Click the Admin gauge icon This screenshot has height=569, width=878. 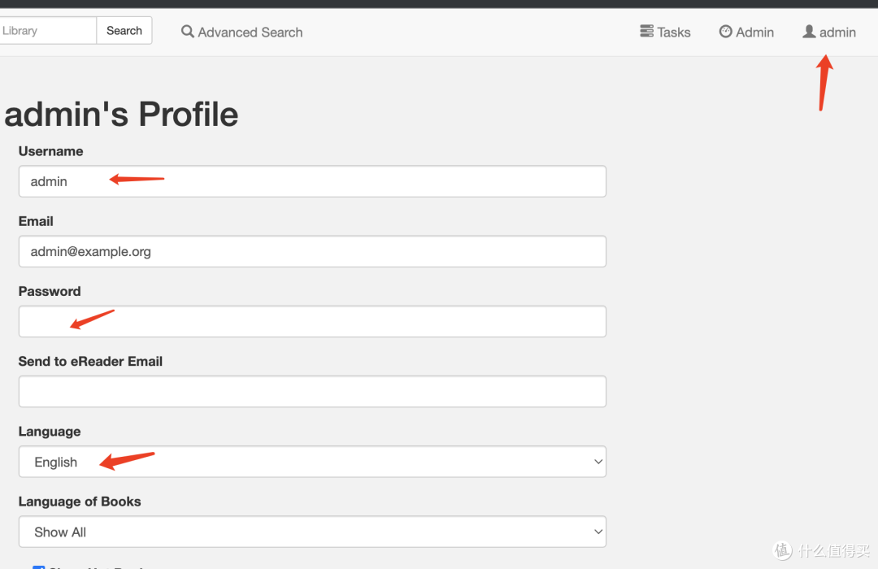point(726,32)
